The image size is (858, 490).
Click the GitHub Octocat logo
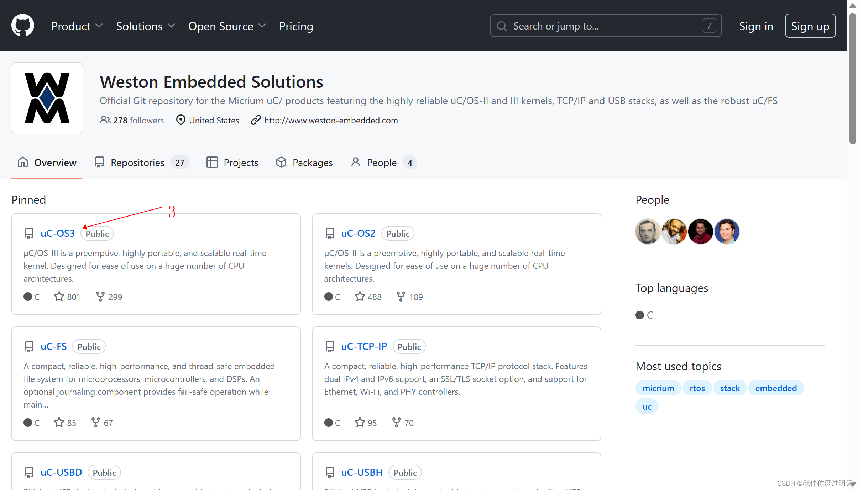pyautogui.click(x=23, y=26)
